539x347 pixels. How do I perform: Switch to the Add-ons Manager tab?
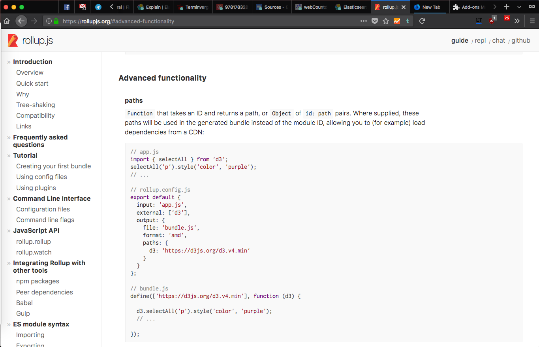pyautogui.click(x=469, y=7)
